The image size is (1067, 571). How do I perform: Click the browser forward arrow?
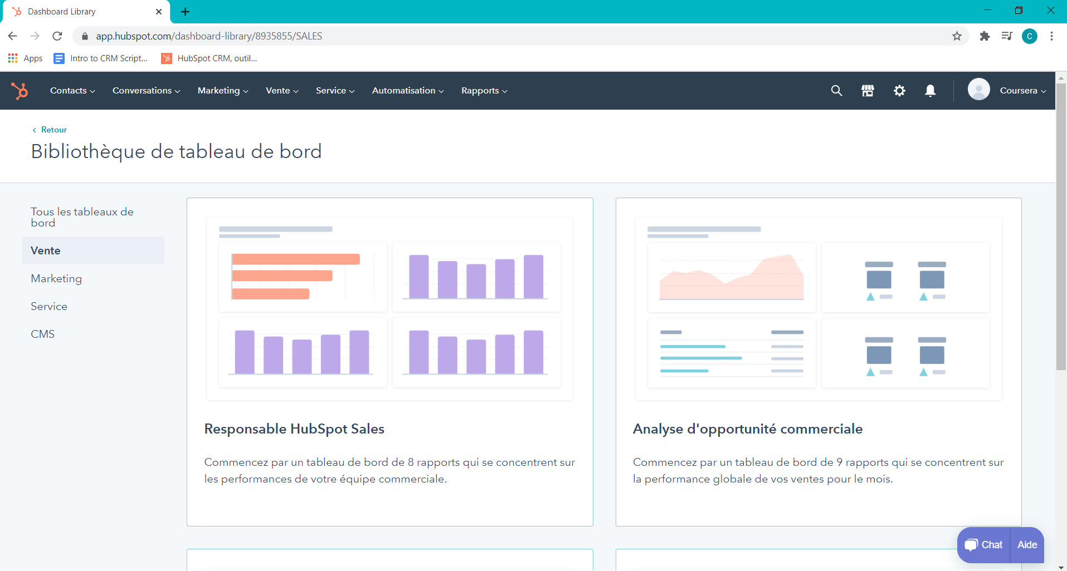pos(35,36)
